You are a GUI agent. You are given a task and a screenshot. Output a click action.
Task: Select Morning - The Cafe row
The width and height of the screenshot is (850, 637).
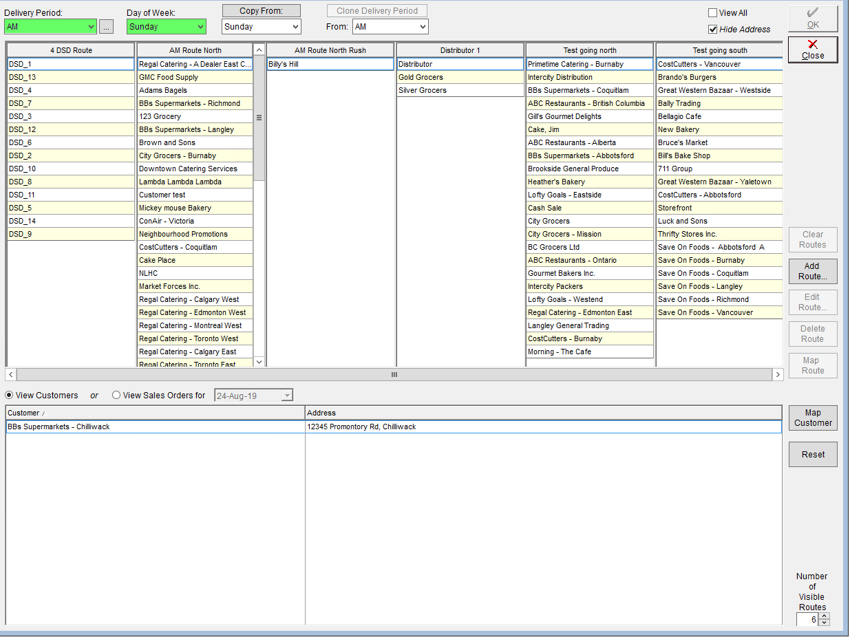coord(590,352)
